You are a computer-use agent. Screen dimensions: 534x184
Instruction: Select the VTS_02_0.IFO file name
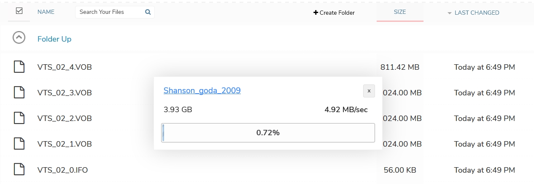click(63, 170)
